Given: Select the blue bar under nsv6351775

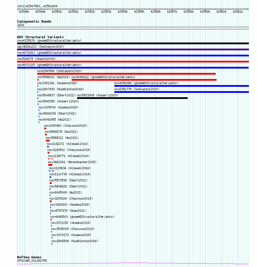Looking at the screenshot, I should [x=182, y=92].
